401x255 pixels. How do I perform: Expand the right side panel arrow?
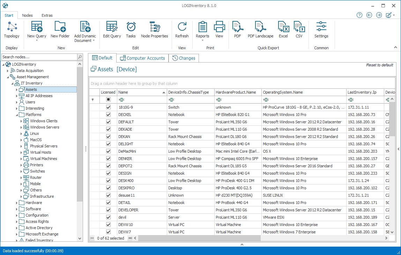tap(399, 149)
